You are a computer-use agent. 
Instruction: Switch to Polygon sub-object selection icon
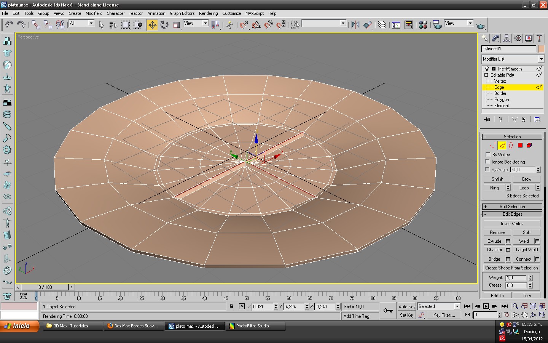(x=520, y=145)
